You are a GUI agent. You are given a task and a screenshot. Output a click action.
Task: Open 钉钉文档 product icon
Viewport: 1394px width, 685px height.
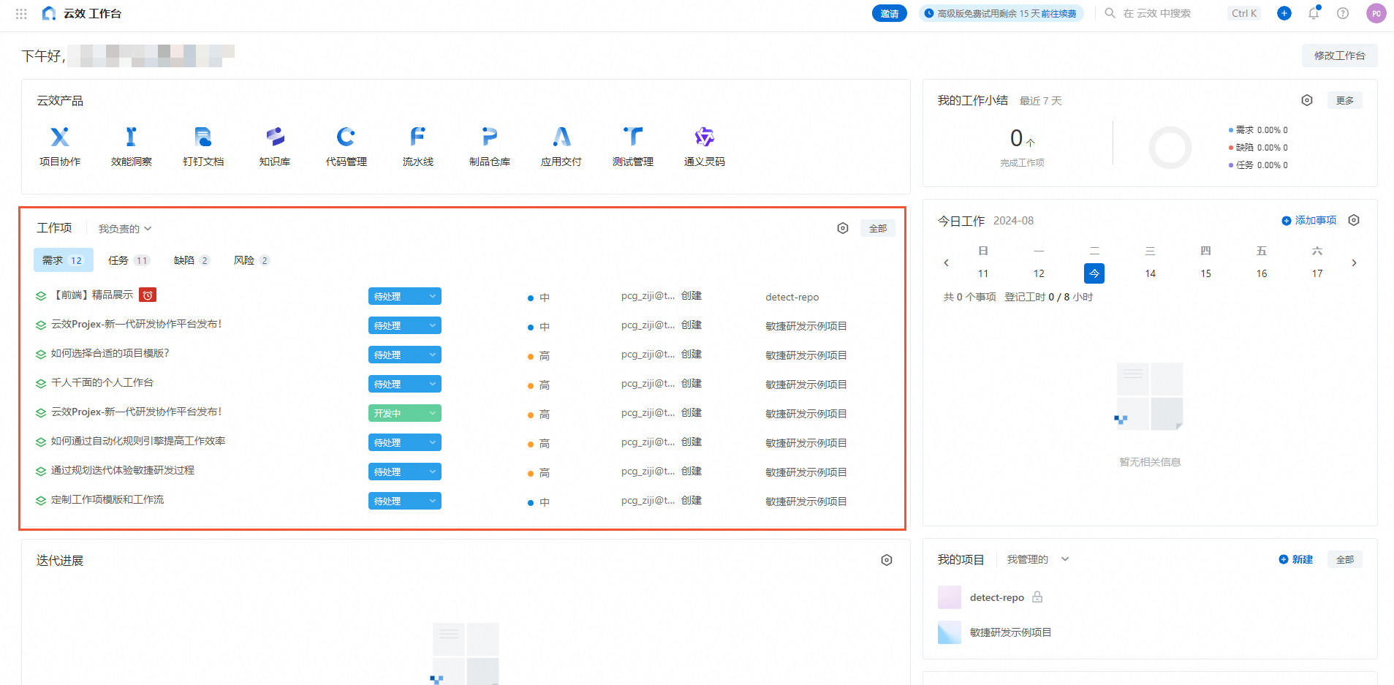click(203, 137)
